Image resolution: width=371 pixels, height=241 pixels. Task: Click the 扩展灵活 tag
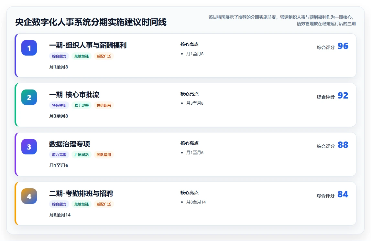pos(82,155)
